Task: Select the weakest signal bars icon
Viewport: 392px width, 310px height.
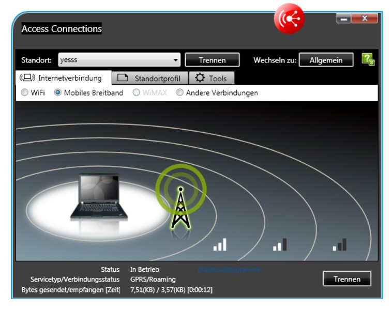Action: tap(340, 244)
